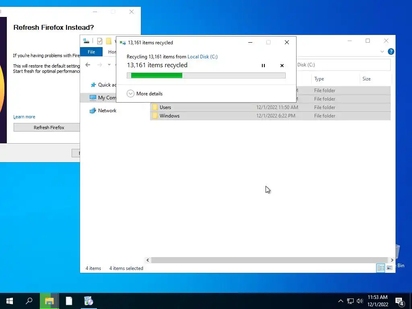Open notification center with 4 badge
The image size is (412, 309).
[x=399, y=301]
